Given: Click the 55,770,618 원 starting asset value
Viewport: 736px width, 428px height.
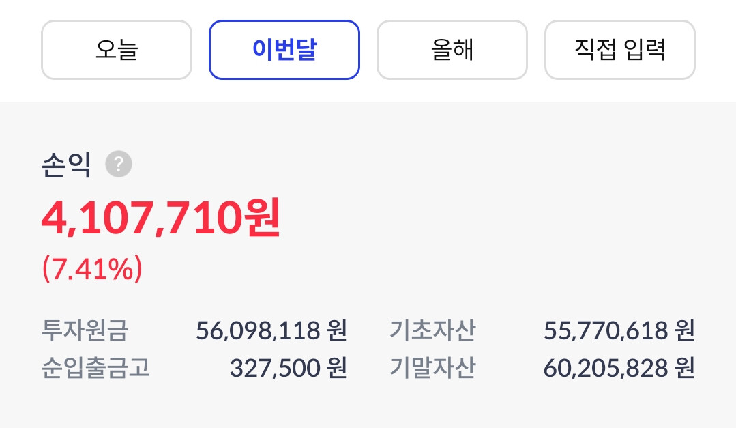Looking at the screenshot, I should tap(619, 330).
